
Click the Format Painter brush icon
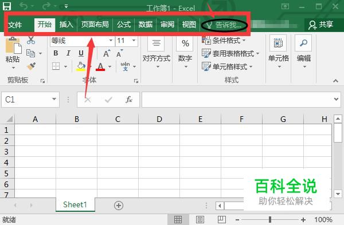coord(31,66)
